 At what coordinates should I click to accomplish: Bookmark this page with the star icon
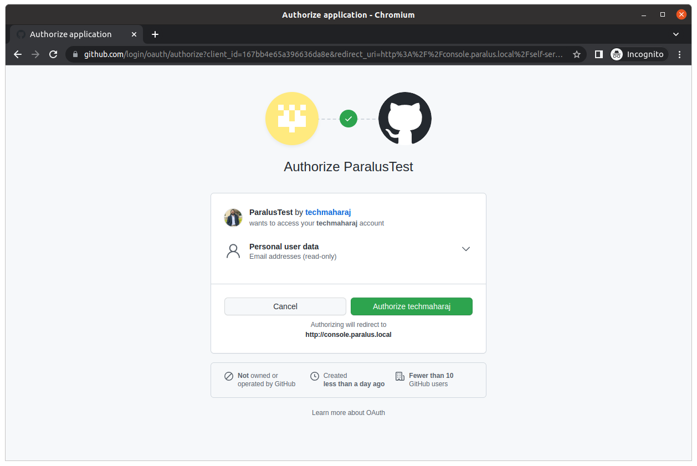click(577, 54)
